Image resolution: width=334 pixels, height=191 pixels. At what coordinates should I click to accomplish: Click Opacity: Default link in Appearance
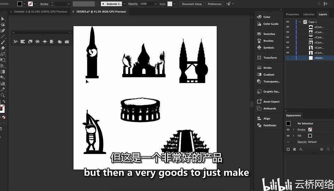[307, 142]
